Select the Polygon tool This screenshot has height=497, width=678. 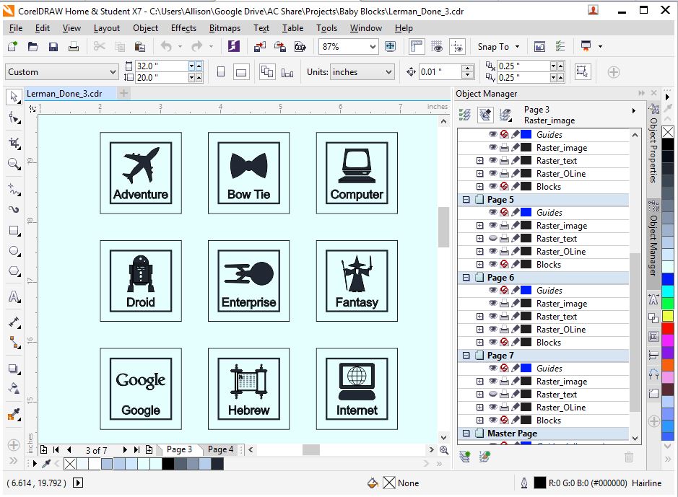(14, 271)
